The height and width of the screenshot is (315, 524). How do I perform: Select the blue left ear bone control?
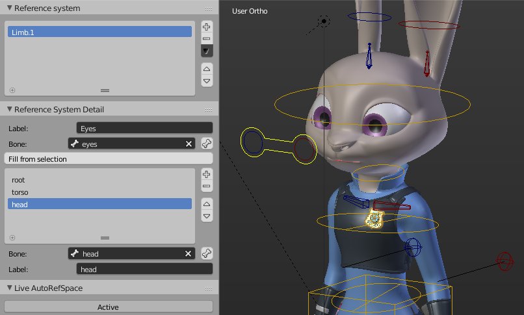tap(369, 56)
